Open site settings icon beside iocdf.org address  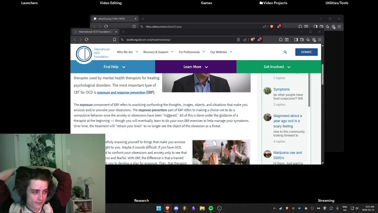coord(122,40)
